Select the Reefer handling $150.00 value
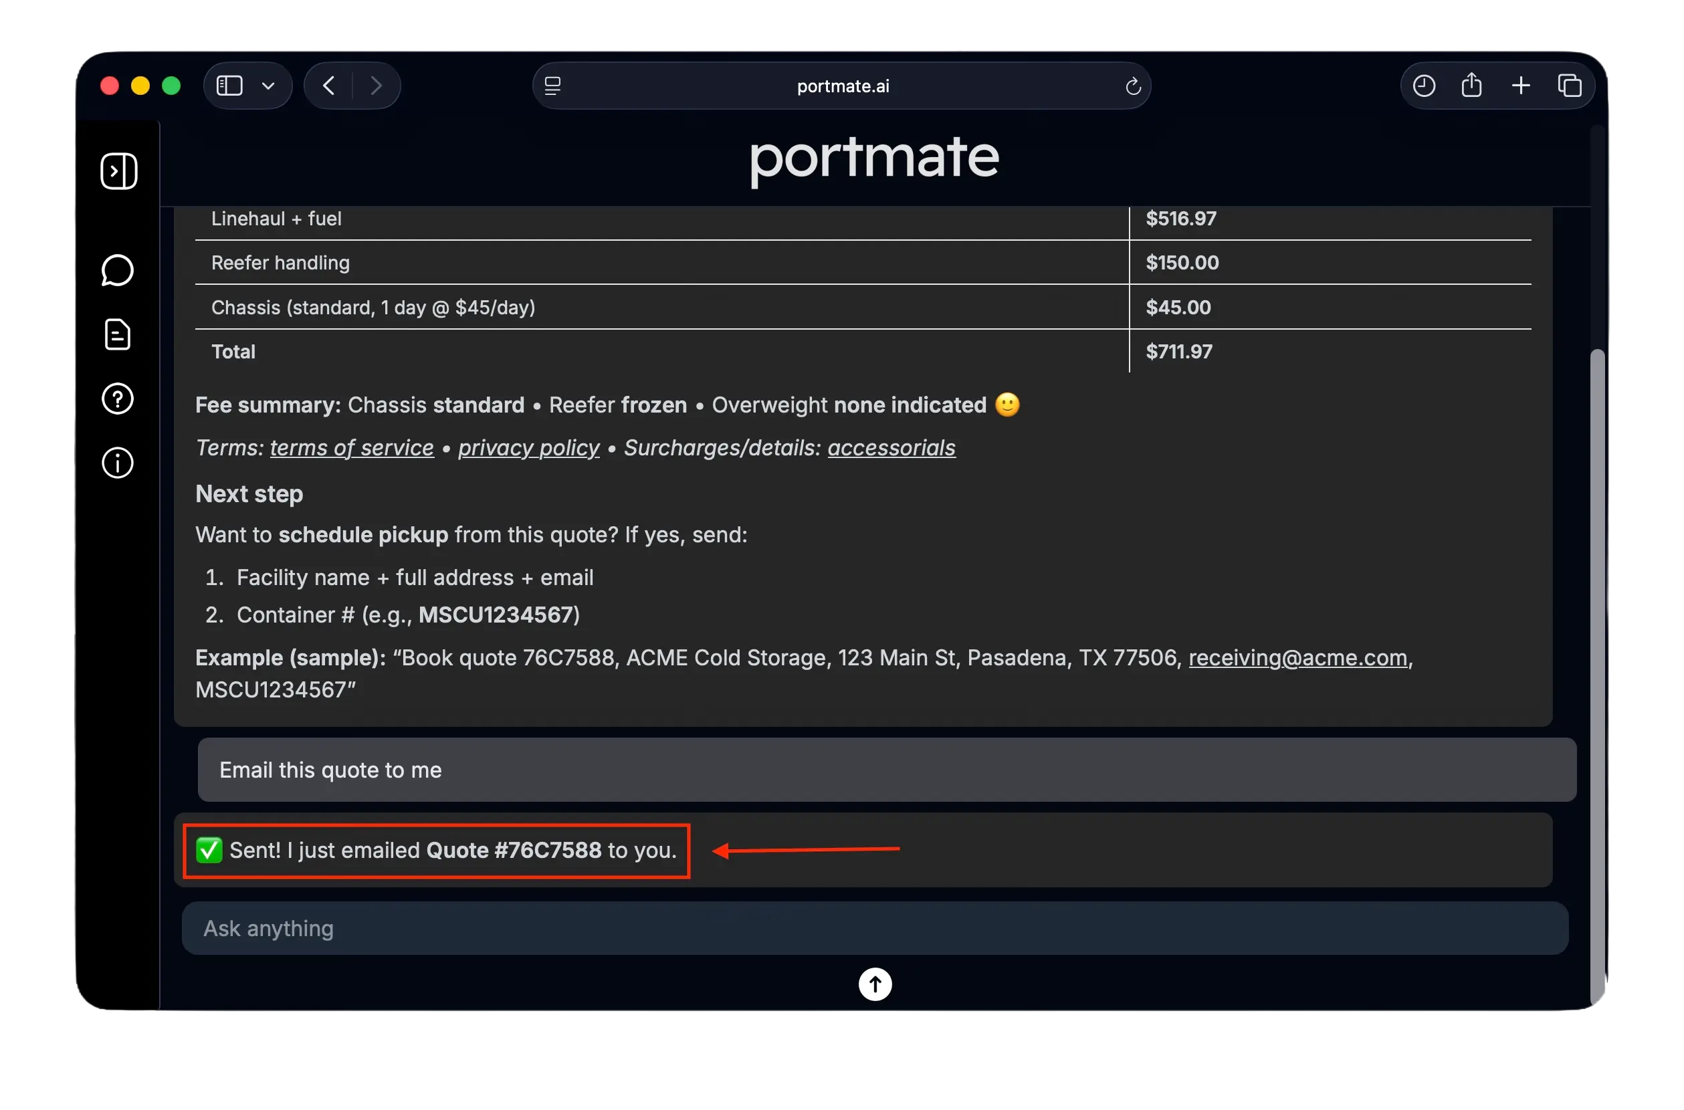The width and height of the screenshot is (1684, 1110). 1182,263
